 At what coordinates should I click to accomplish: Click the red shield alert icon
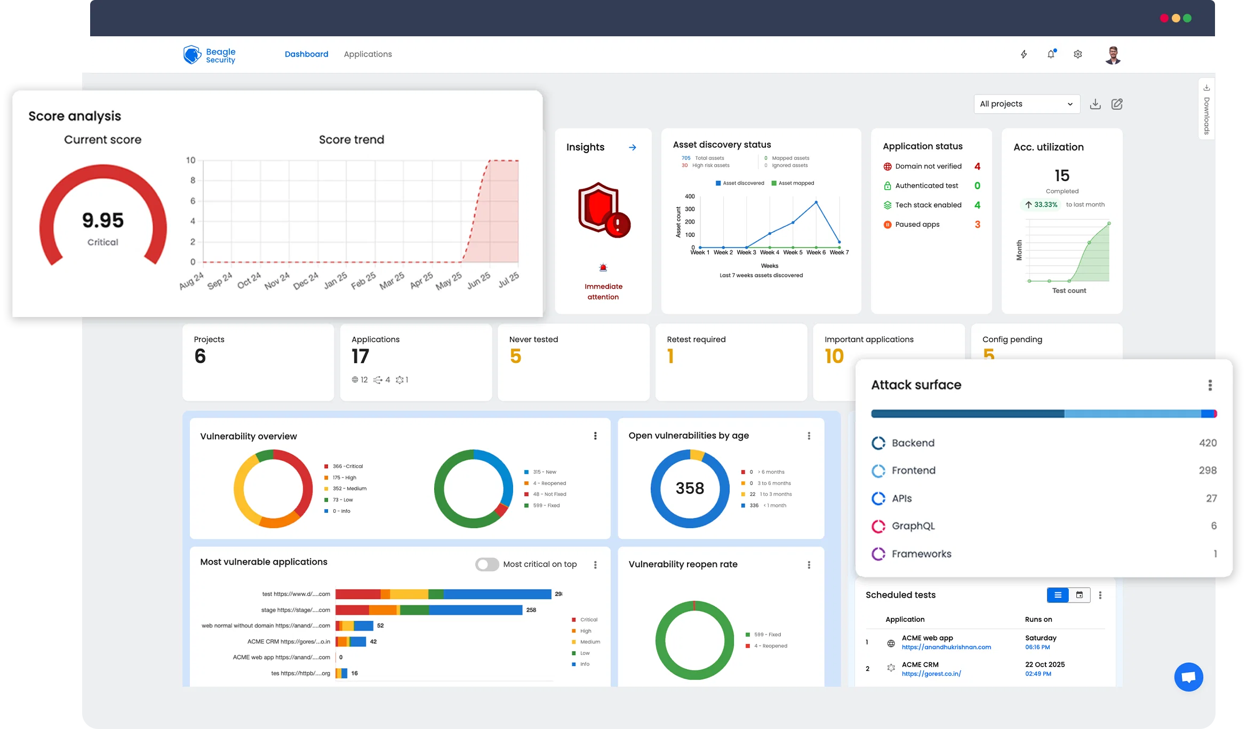coord(604,210)
